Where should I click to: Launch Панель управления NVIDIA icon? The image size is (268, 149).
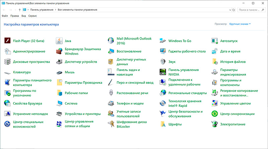[163, 72]
